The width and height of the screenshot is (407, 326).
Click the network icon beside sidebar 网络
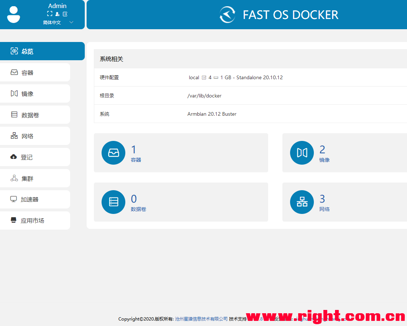pos(14,136)
